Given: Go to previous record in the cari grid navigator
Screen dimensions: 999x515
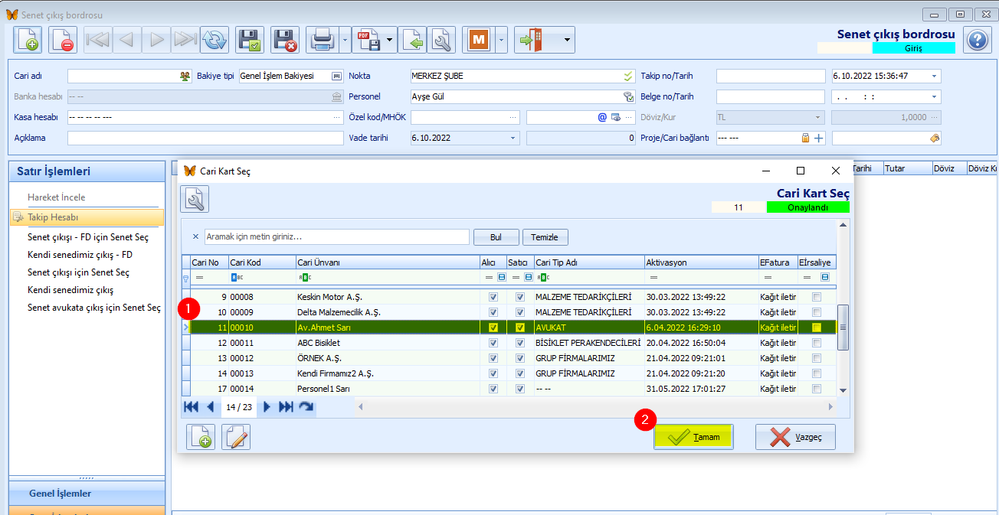Looking at the screenshot, I should 210,407.
